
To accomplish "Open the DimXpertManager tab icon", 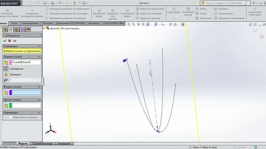I will tap(22, 30).
